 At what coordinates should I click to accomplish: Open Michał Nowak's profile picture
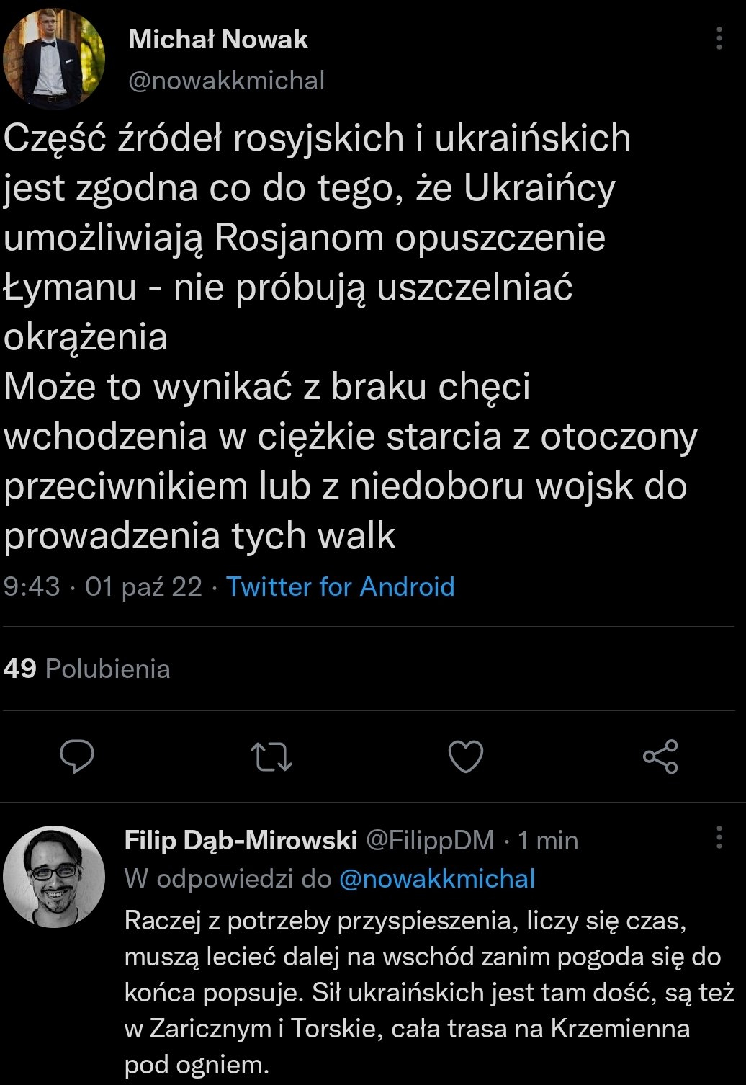pyautogui.click(x=54, y=59)
